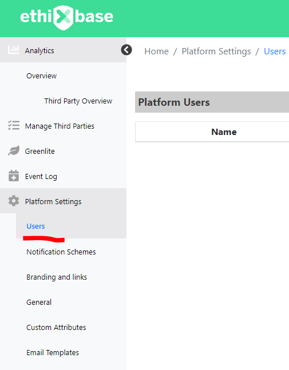This screenshot has height=370, width=289.
Task: Expand the Platform Settings menu
Action: [63, 201]
